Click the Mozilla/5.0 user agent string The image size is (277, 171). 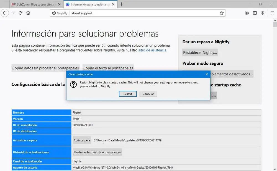click(123, 167)
